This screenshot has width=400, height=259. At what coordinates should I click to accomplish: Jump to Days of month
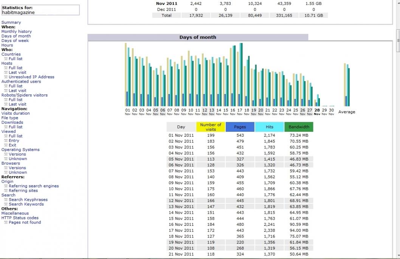click(x=16, y=36)
